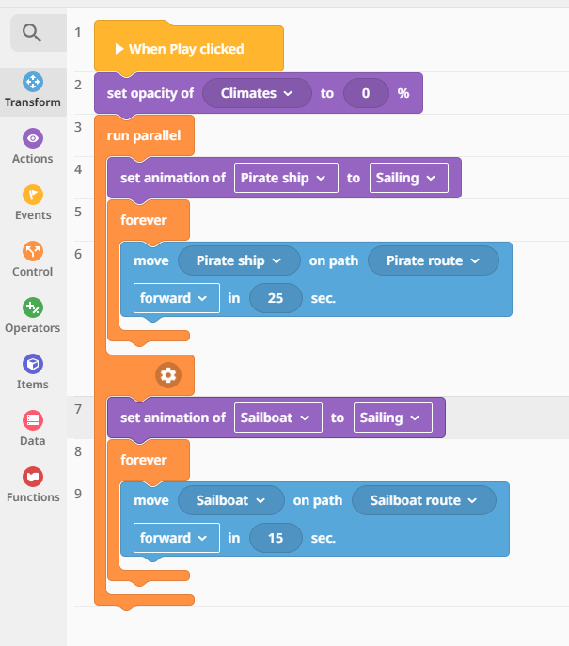
Task: Click the 25 seconds duration field
Action: coord(276,298)
